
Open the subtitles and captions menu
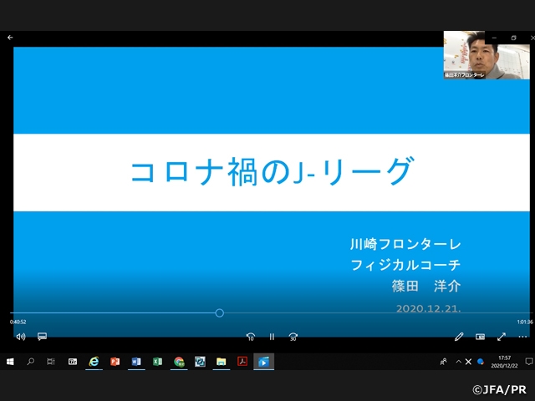coord(42,337)
